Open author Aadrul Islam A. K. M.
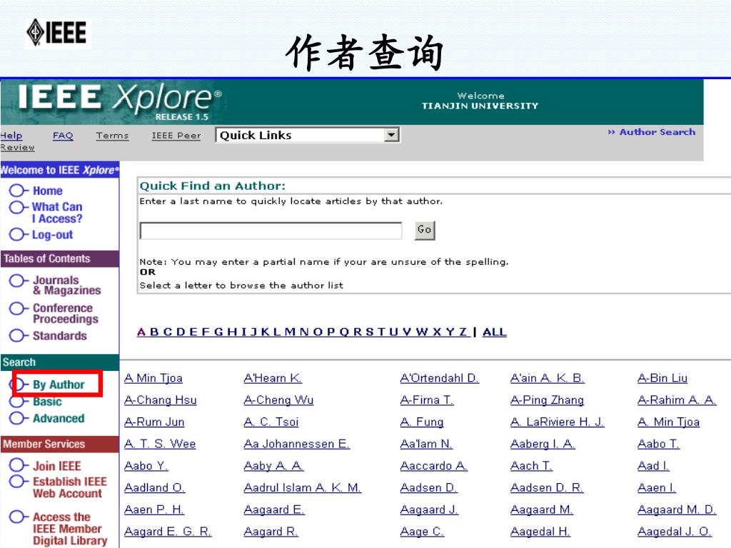Image resolution: width=731 pixels, height=548 pixels. point(303,488)
